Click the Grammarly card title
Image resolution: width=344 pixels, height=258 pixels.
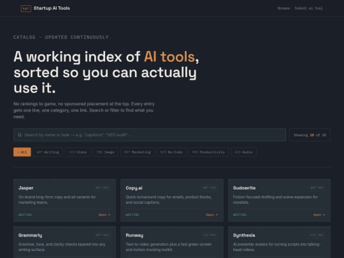(31, 236)
